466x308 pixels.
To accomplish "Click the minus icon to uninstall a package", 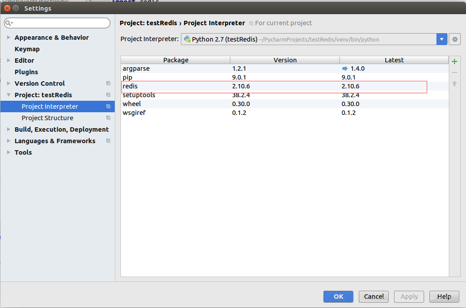I will click(455, 72).
